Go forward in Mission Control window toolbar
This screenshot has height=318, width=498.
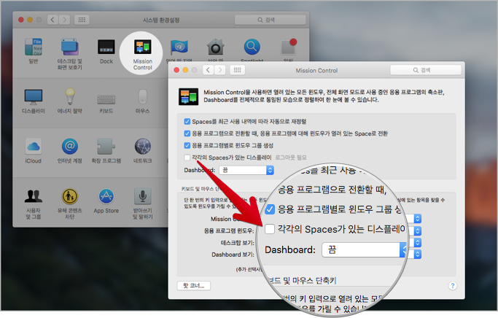coord(220,70)
